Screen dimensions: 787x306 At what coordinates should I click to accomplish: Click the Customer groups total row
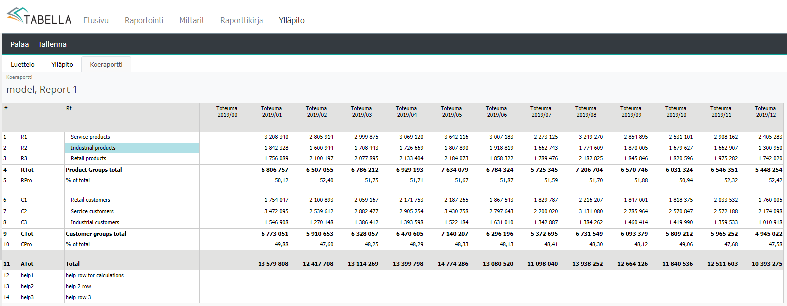point(96,234)
